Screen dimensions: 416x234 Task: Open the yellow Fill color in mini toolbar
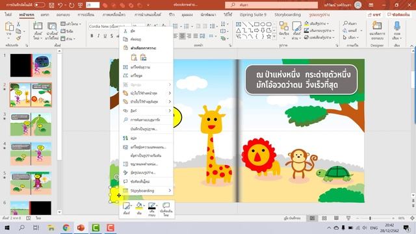(139, 209)
